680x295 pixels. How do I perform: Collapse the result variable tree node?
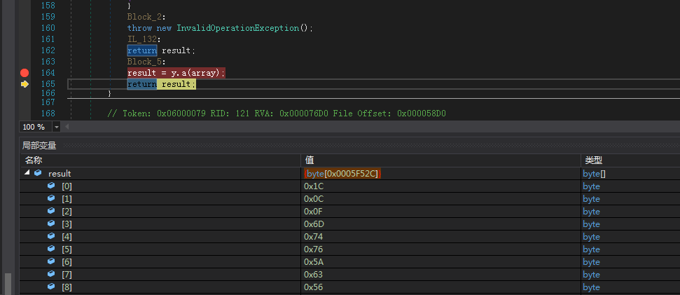click(27, 172)
